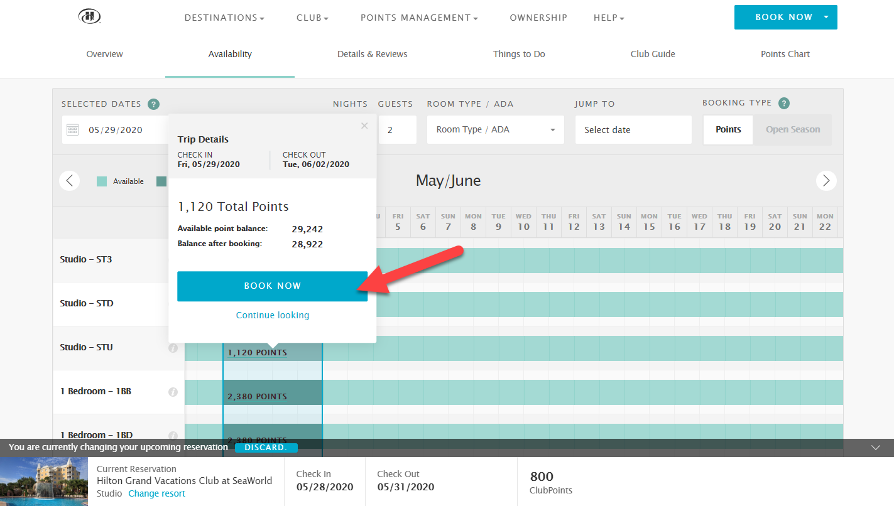Open Things to Do tab
Image resolution: width=894 pixels, height=506 pixels.
pos(519,54)
